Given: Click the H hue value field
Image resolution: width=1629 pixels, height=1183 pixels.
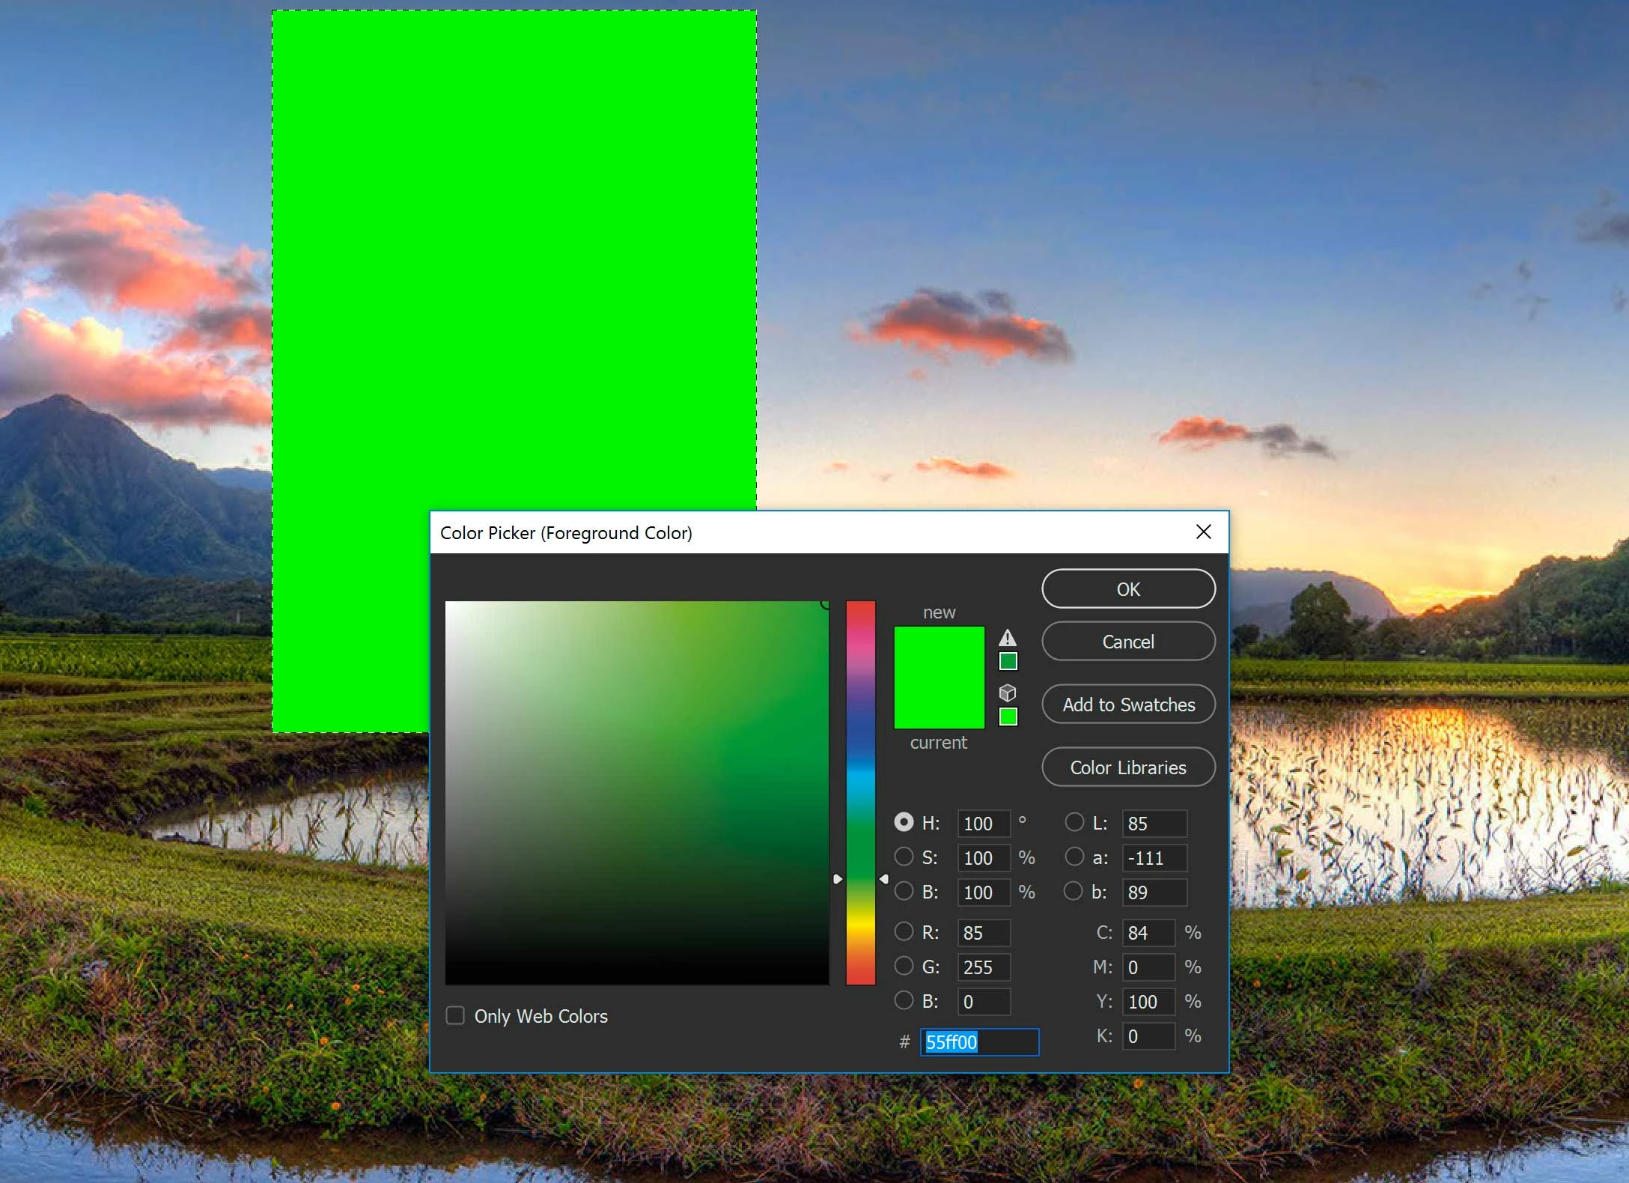Looking at the screenshot, I should tap(983, 824).
